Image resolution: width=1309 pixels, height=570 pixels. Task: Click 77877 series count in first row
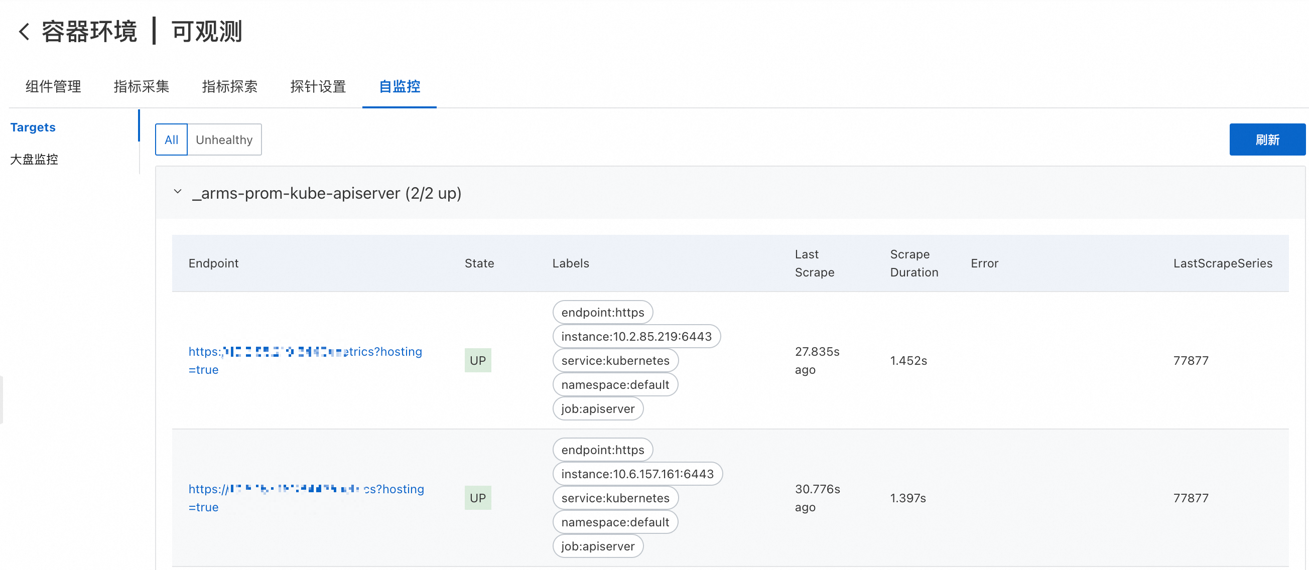click(x=1191, y=361)
